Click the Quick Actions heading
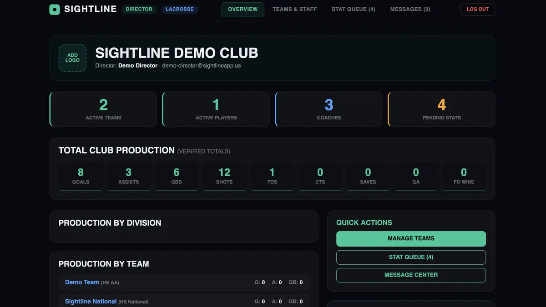546x307 pixels. click(x=364, y=223)
